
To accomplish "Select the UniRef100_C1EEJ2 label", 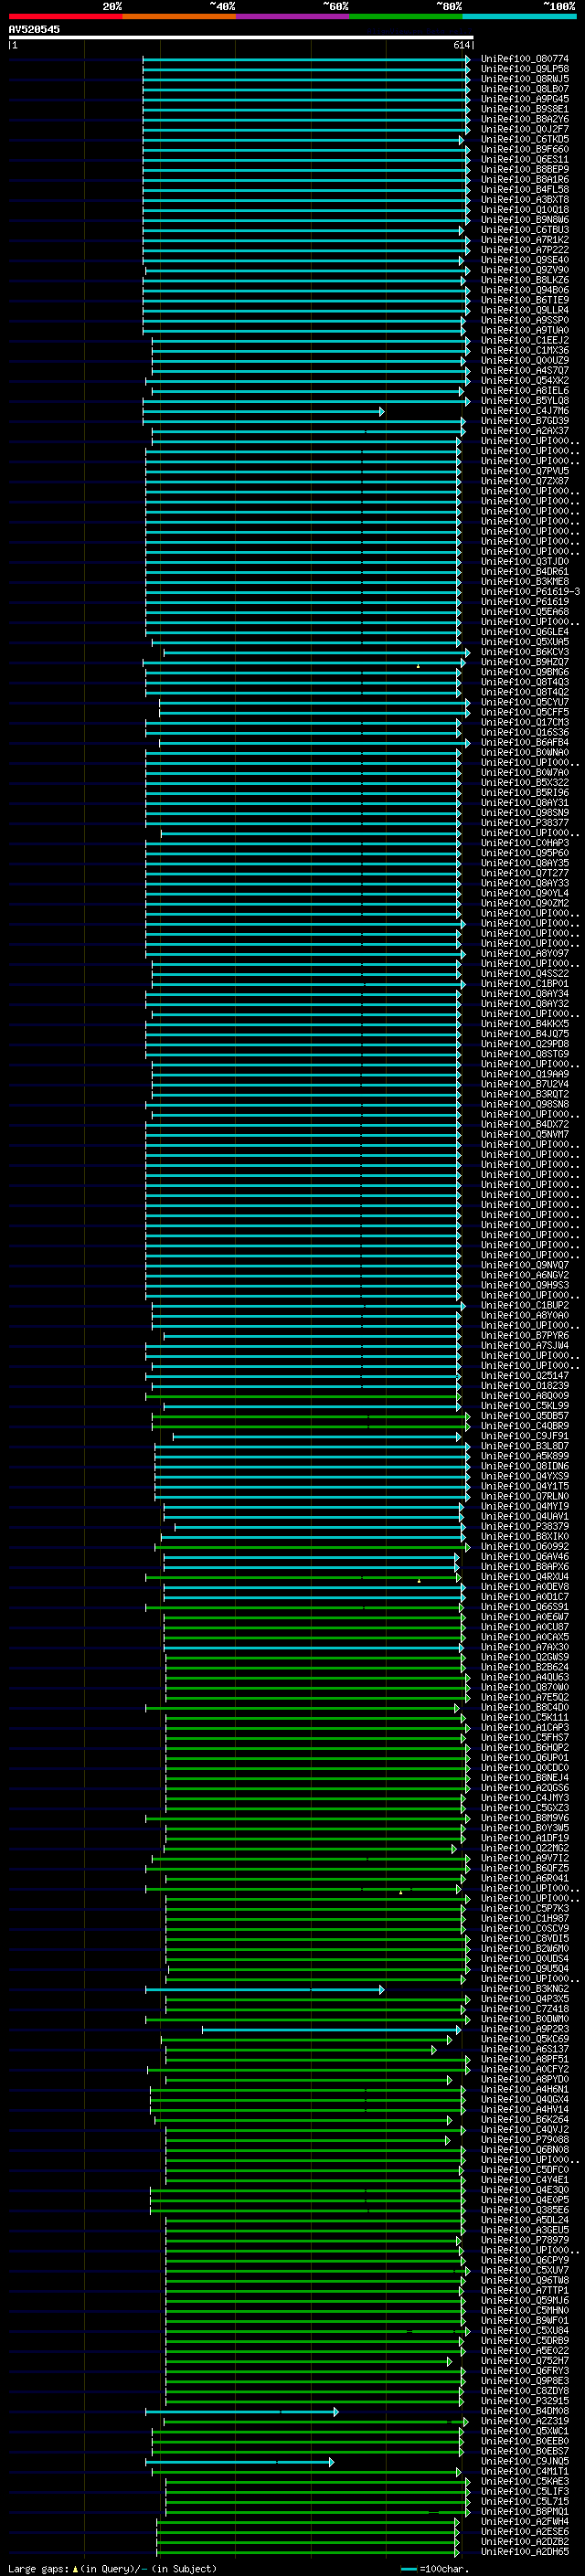I will pos(525,340).
